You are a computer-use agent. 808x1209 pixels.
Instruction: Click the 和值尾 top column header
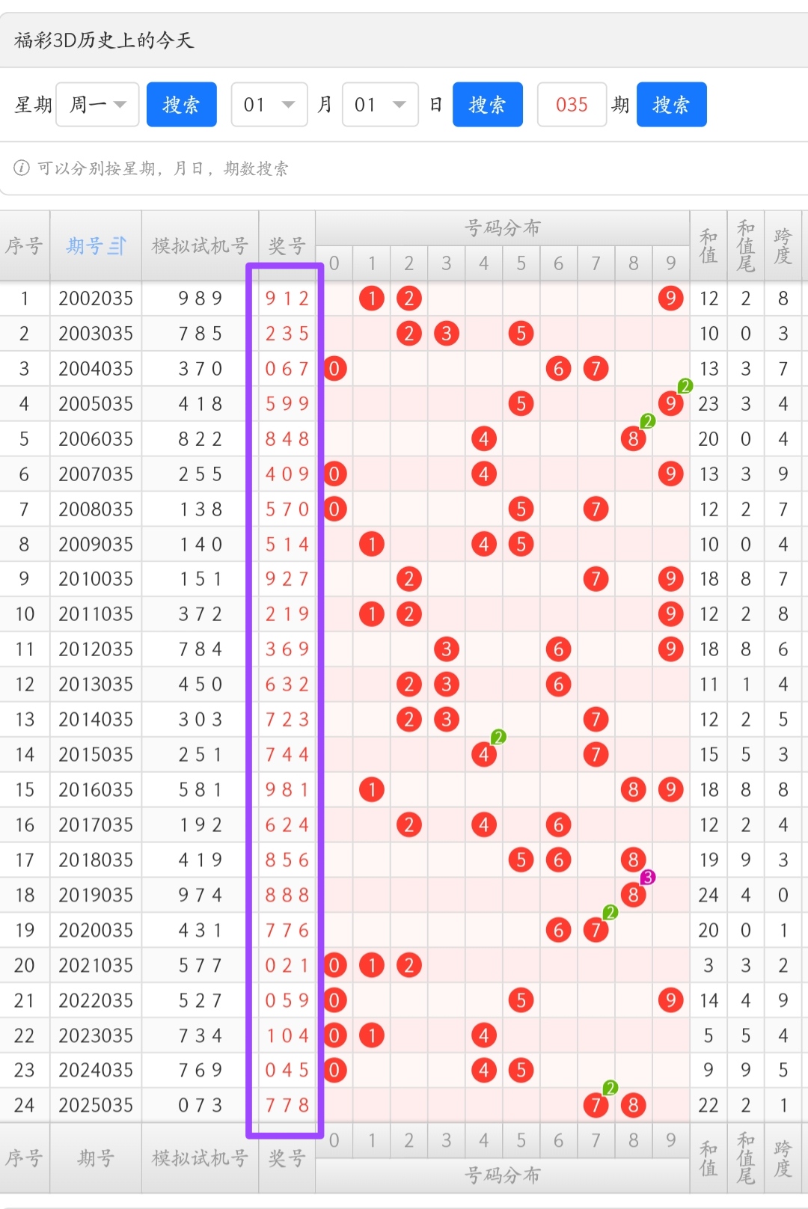(x=746, y=245)
